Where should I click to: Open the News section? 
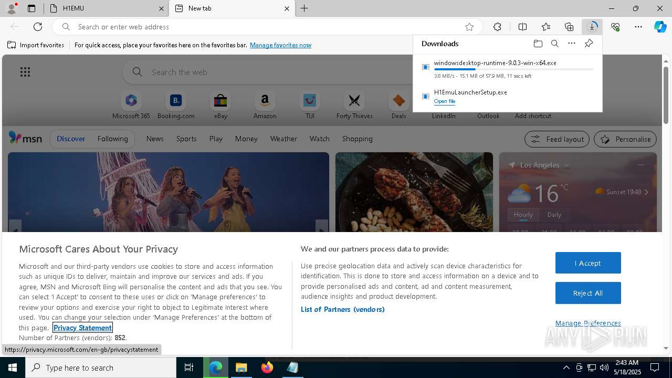(155, 139)
